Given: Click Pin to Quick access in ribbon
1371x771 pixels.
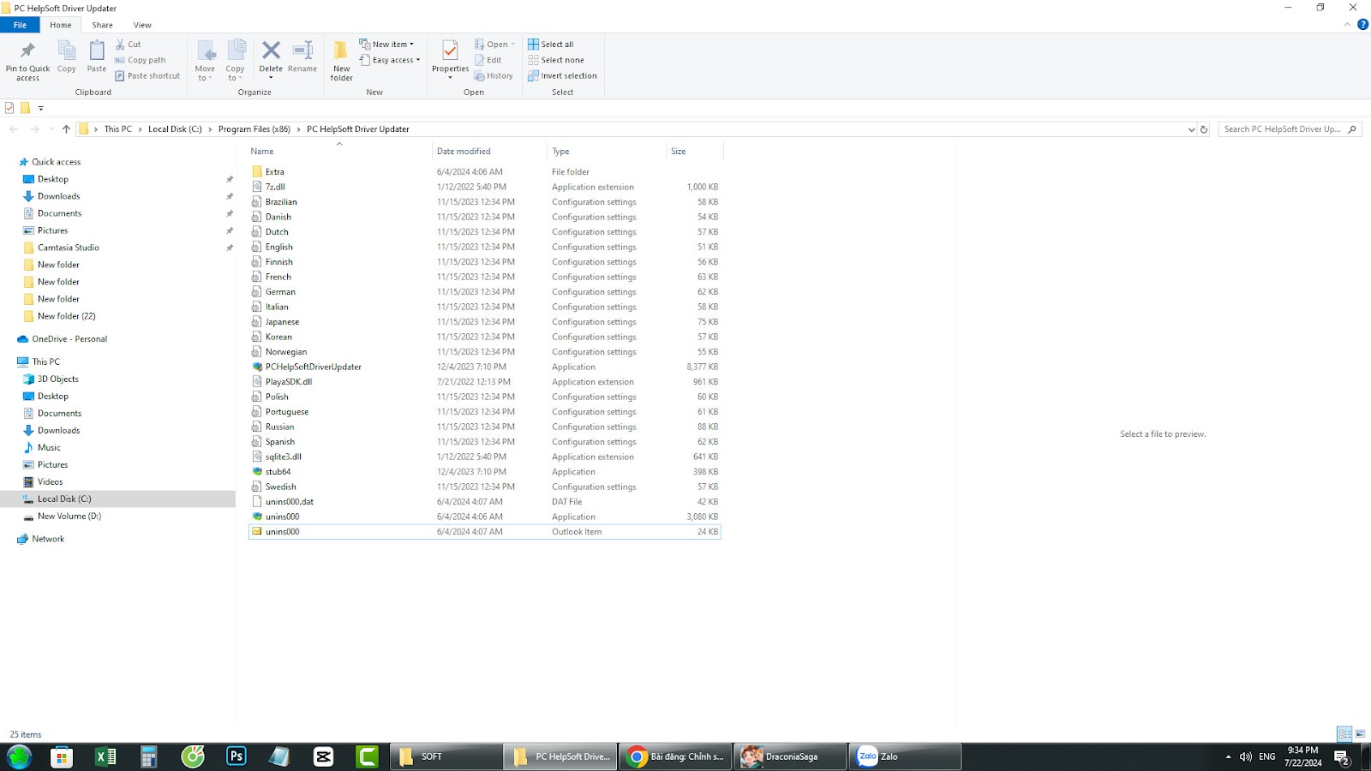Looking at the screenshot, I should pyautogui.click(x=27, y=60).
